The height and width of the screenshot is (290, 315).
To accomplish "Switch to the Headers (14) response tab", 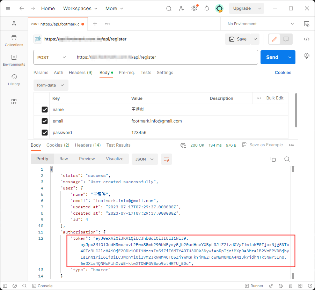I will tap(88, 145).
